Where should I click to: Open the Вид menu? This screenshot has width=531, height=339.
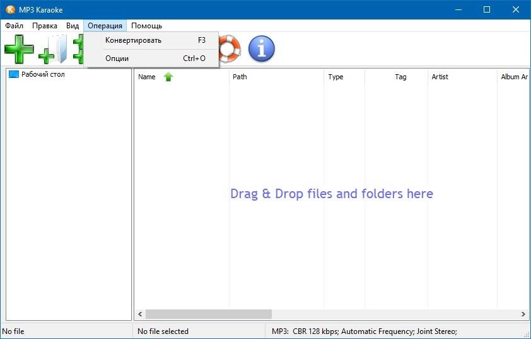click(x=73, y=26)
